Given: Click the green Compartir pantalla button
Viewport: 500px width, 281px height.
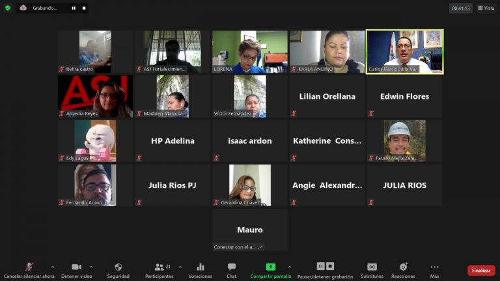Looking at the screenshot, I should tap(271, 267).
